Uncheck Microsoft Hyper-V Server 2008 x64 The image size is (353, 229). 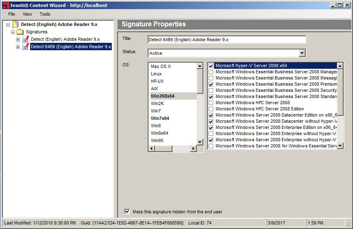[x=211, y=65]
